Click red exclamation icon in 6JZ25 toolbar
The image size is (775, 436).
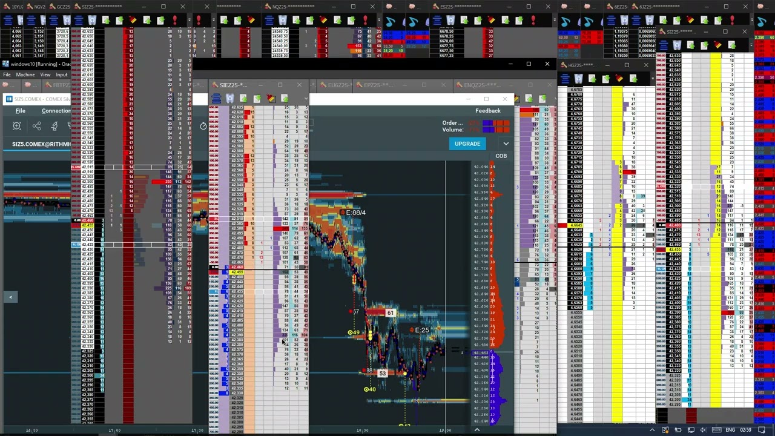pos(732,20)
